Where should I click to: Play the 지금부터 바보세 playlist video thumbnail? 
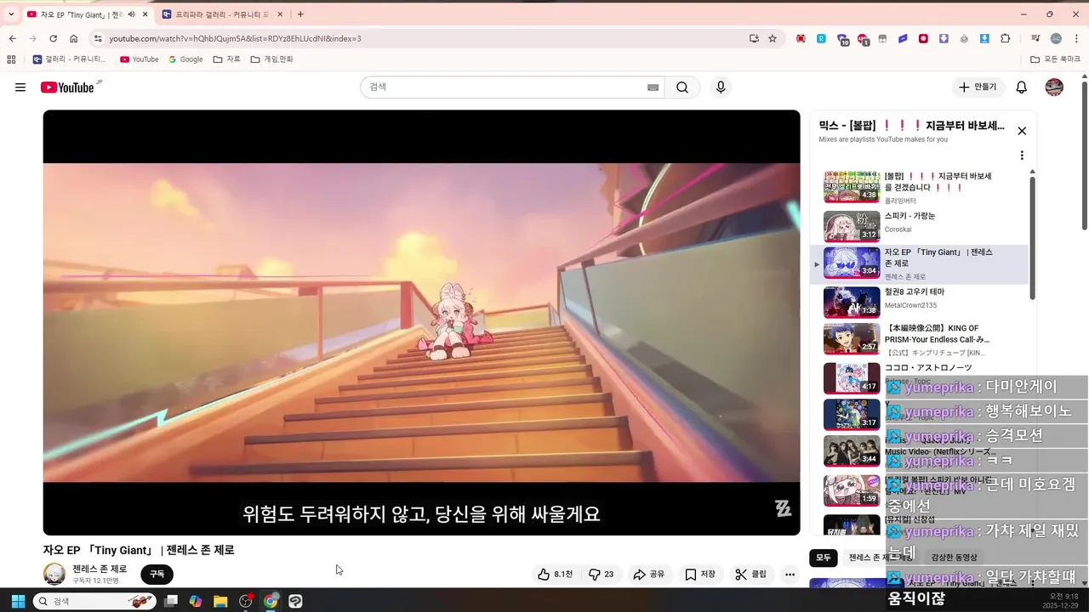point(852,186)
